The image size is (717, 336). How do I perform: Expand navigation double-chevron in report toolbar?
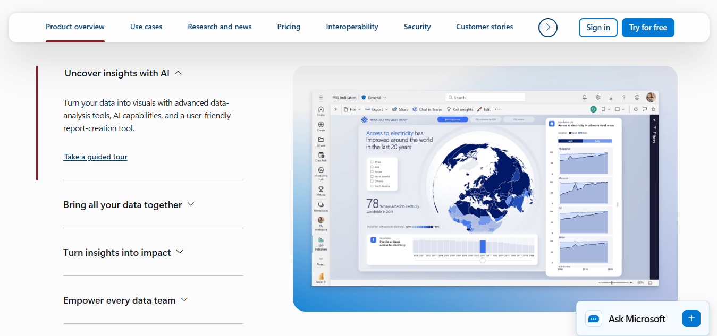[335, 109]
